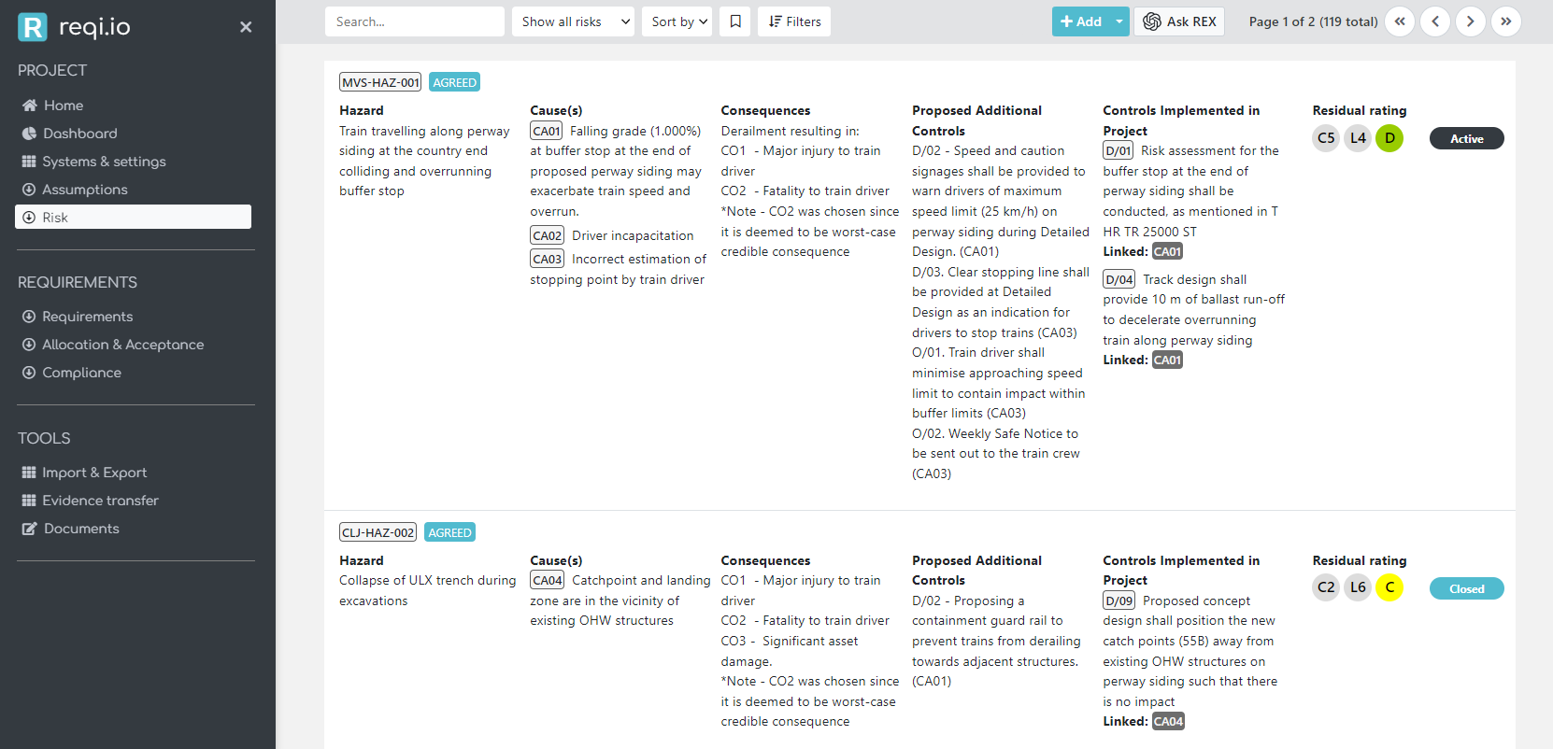Expand the Add button dropdown arrow
The width and height of the screenshot is (1553, 749).
click(1119, 21)
